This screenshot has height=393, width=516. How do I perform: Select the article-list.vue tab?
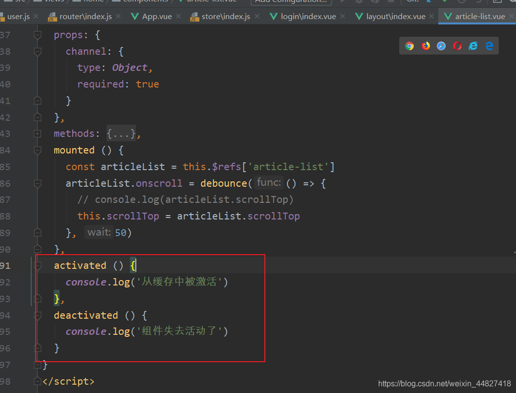pos(480,17)
